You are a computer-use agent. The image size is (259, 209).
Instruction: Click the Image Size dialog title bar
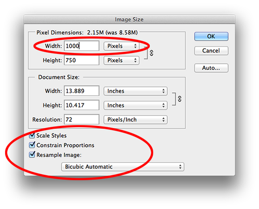coord(129,19)
